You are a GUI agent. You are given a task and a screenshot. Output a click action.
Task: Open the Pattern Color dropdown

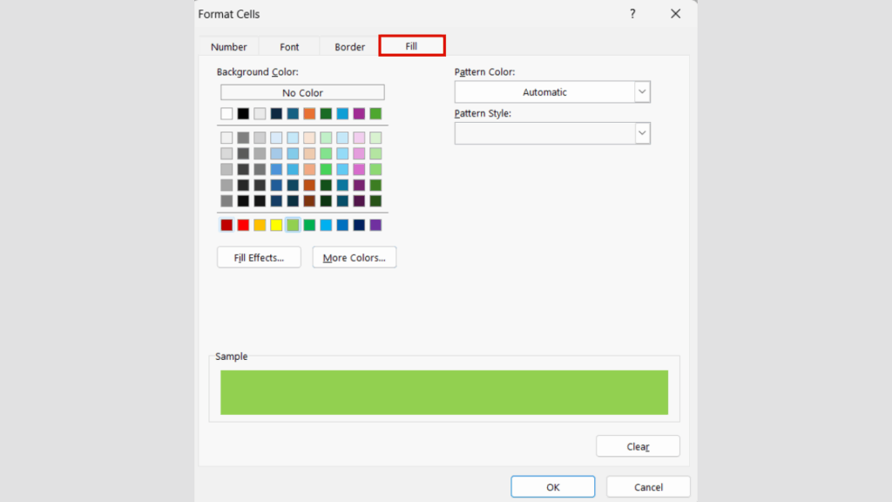(x=642, y=92)
